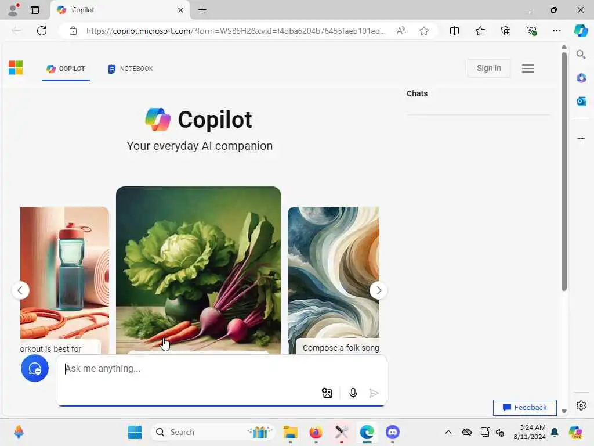Choose the Compose a folk song card
594x446 pixels.
tap(334, 280)
